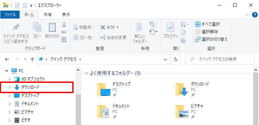
Task: Click the Up one level arrow
Action: tap(32, 60)
